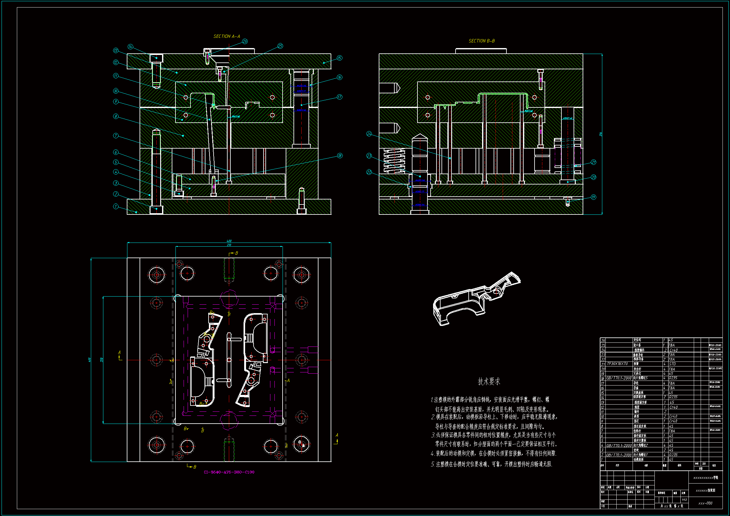Viewport: 730px width, 516px height.
Task: Select part balloon number 25
Action: 280,46
